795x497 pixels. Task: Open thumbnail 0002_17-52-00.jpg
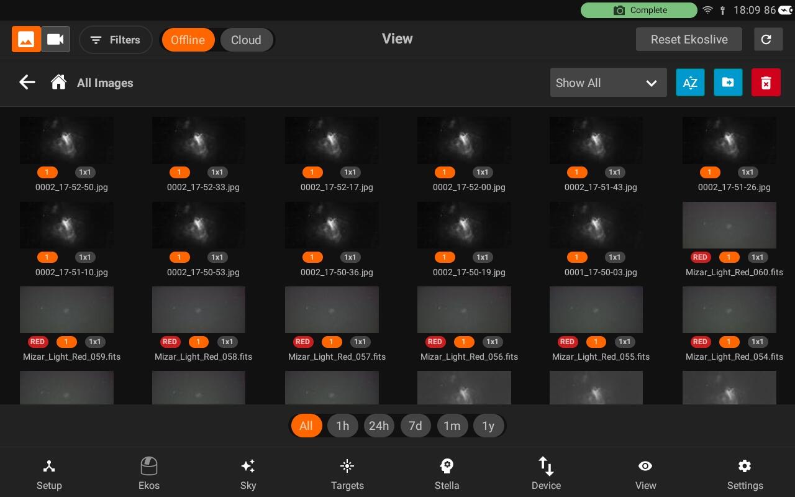[464, 140]
